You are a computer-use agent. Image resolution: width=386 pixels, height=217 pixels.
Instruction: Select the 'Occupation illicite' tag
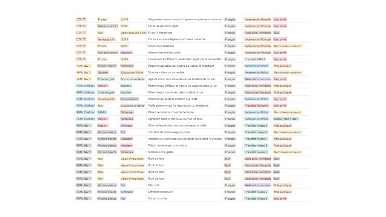(x=132, y=73)
